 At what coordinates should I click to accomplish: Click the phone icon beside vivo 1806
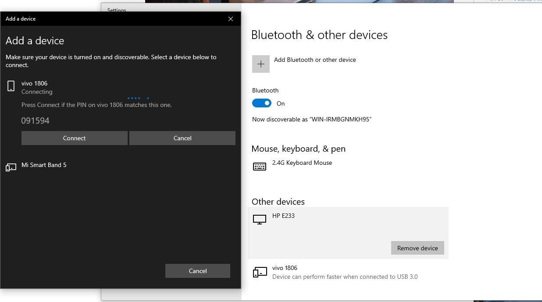tap(11, 86)
